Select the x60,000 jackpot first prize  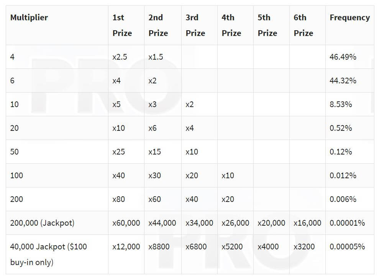(x=126, y=223)
